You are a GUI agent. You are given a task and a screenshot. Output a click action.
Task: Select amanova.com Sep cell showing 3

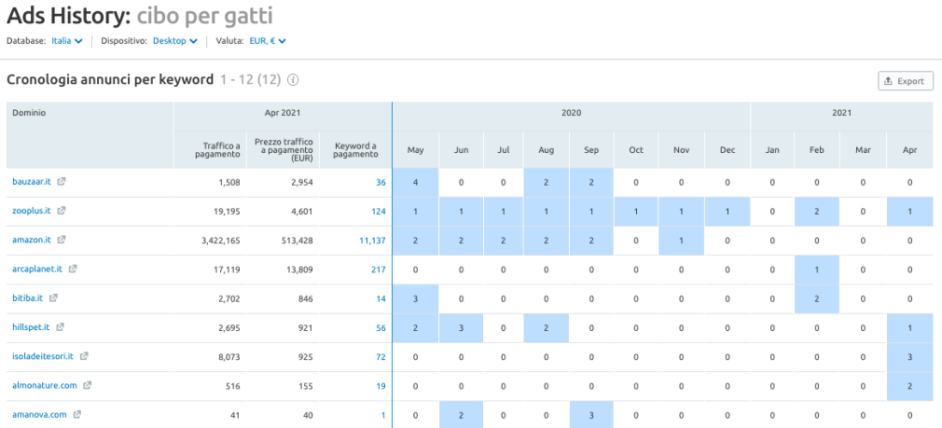(591, 415)
